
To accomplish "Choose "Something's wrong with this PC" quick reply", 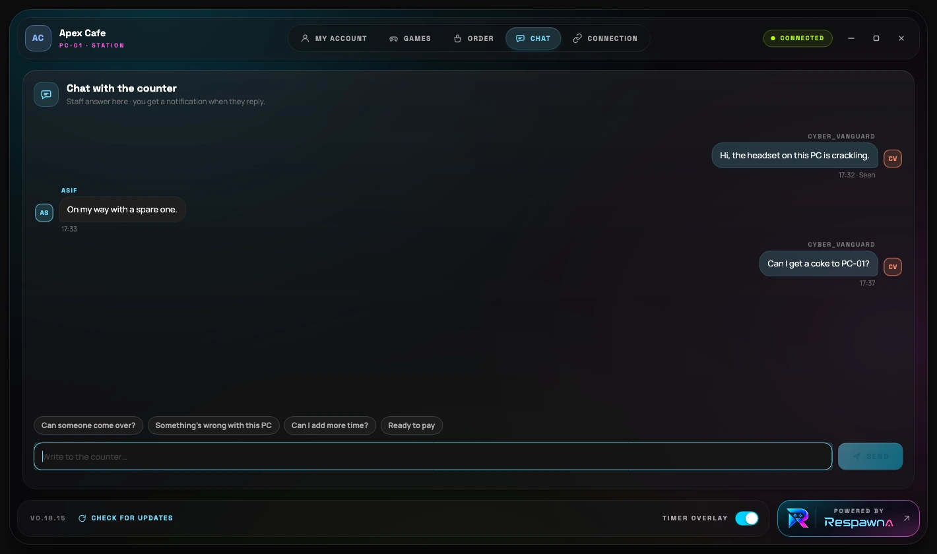I will 214,425.
